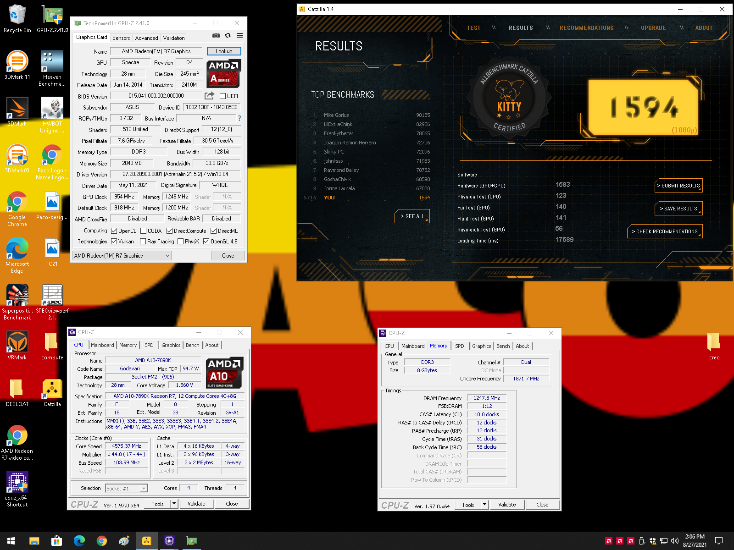Screen dimensions: 734x550
Task: Click the BIOS export share icon in GPU-Z
Action: 209,96
